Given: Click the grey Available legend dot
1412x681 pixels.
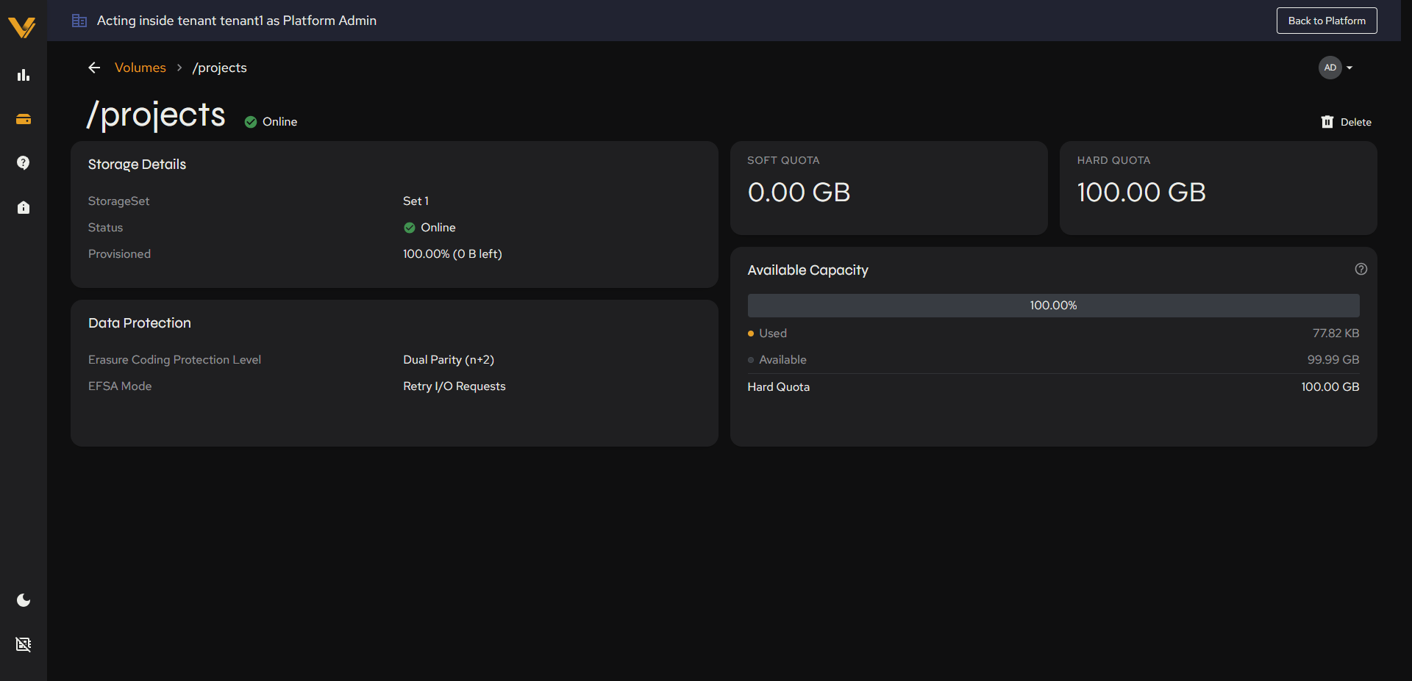Looking at the screenshot, I should [x=751, y=360].
